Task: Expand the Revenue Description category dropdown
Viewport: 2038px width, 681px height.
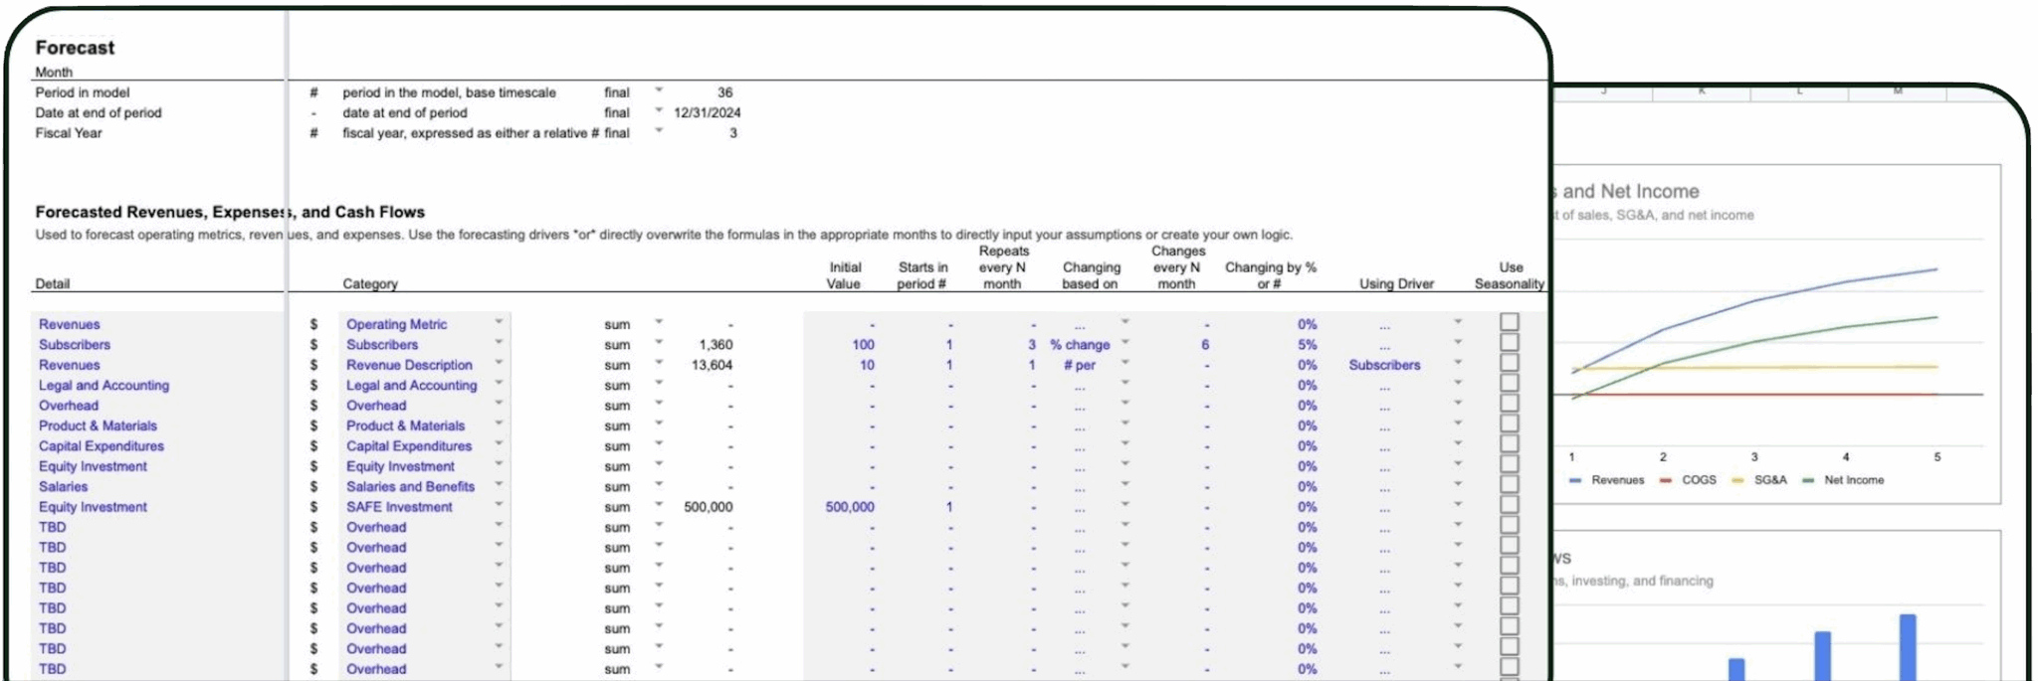Action: pos(499,363)
